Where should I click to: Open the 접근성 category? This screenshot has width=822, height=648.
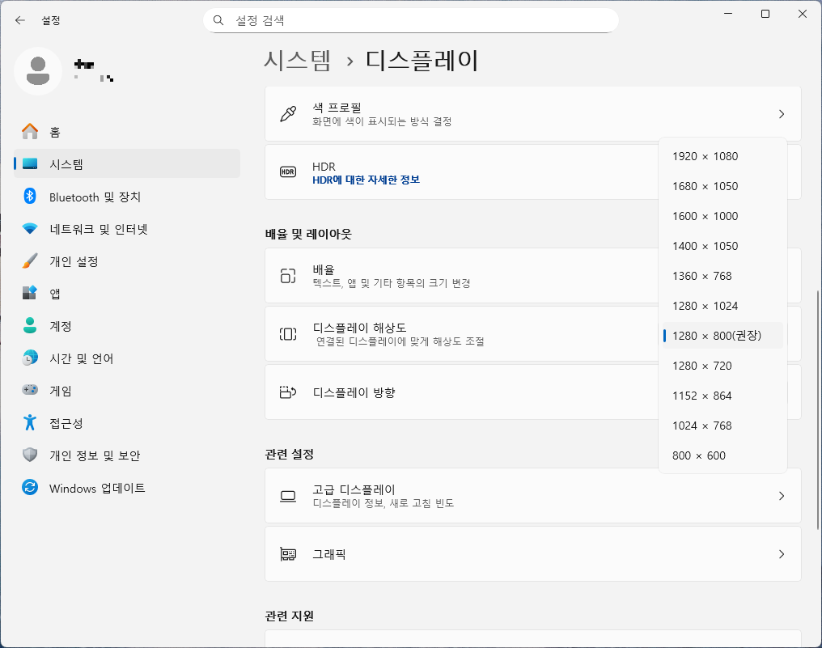(127, 422)
